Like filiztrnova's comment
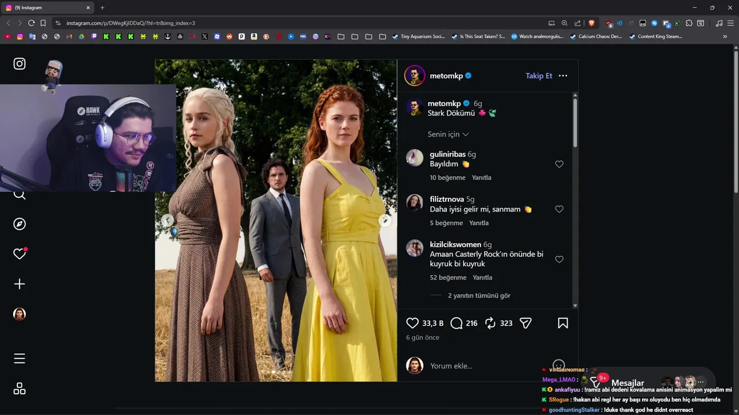Viewport: 739px width, 415px height. [x=559, y=209]
